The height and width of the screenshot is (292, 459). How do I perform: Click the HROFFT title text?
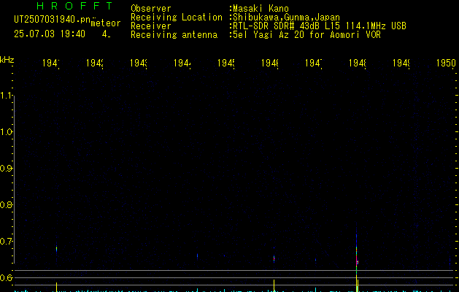coord(74,6)
